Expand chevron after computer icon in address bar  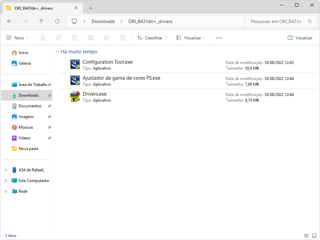(84, 21)
